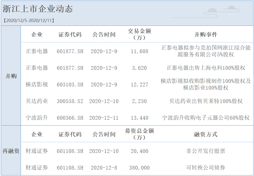Click date 2020-12-9 in the 横店影视 row
The image size is (254, 176).
tap(104, 85)
